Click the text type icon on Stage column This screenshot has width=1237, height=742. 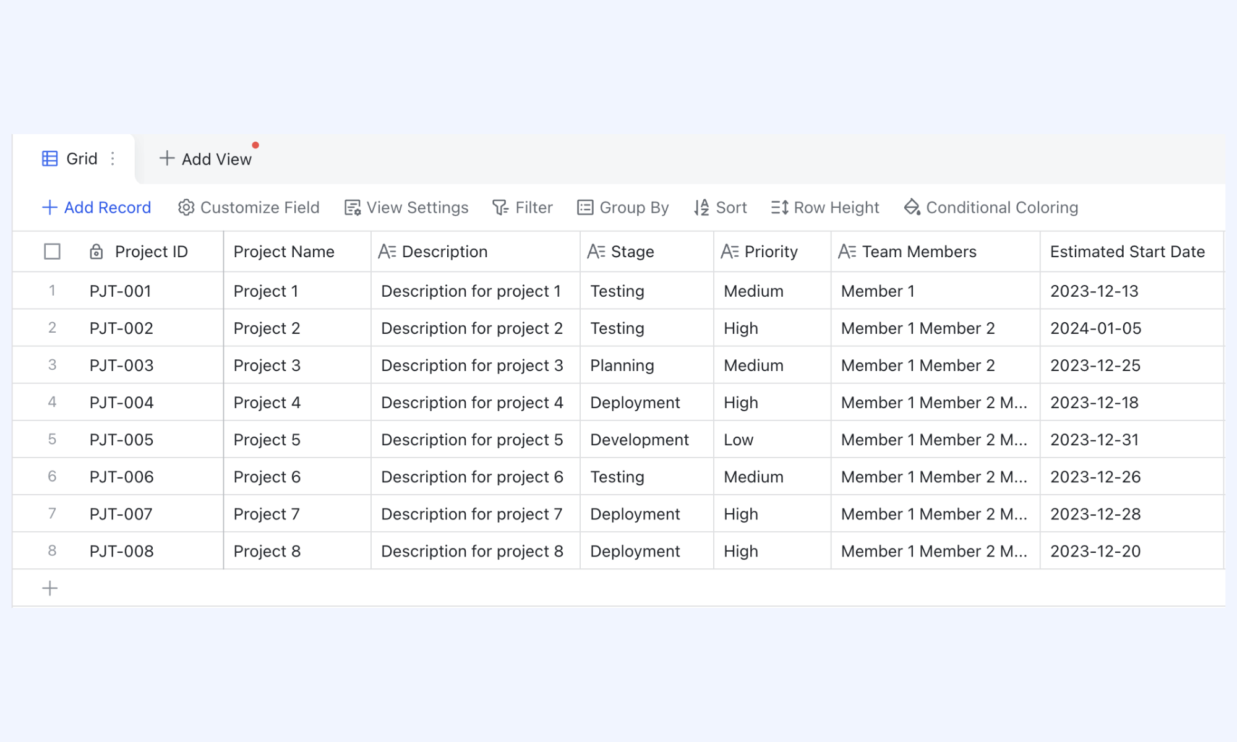[596, 252]
